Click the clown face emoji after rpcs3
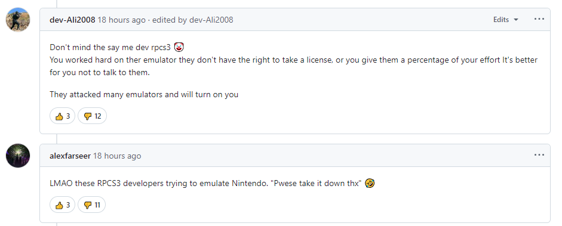Image resolution: width=562 pixels, height=226 pixels. (179, 47)
